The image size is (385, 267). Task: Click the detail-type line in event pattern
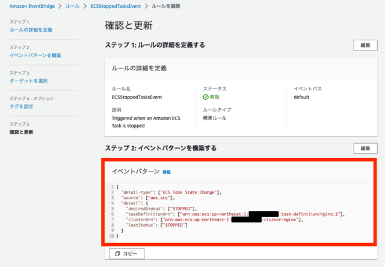coord(171,192)
